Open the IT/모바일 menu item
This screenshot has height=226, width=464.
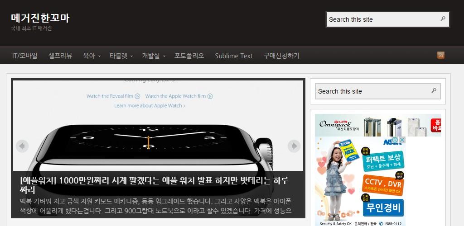[x=25, y=56]
